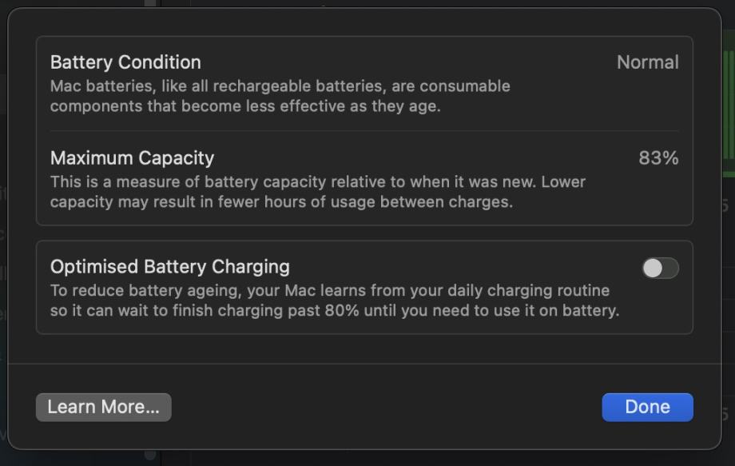735x466 pixels.
Task: Click the "To reduce battery ageing" text line
Action: pyautogui.click(x=145, y=291)
